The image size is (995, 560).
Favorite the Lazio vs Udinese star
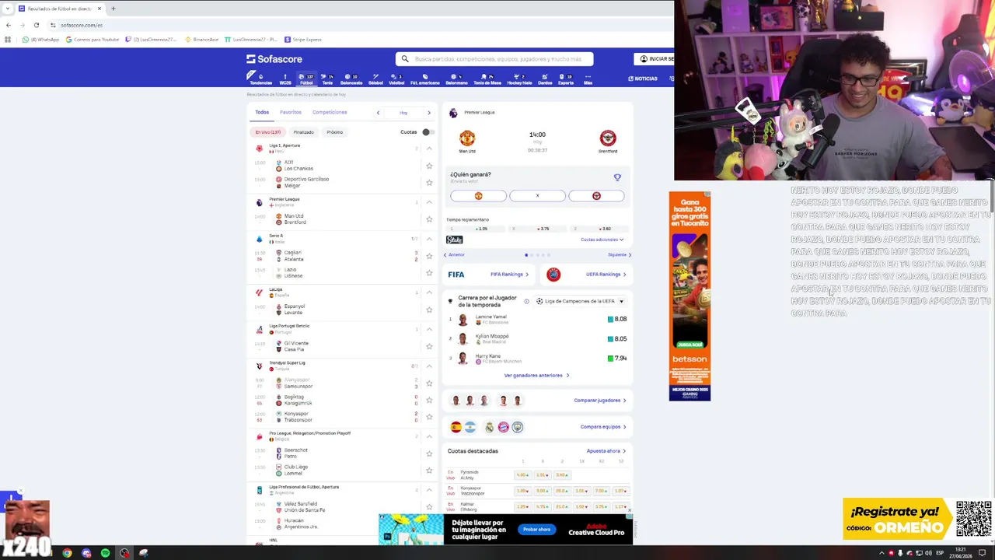429,273
